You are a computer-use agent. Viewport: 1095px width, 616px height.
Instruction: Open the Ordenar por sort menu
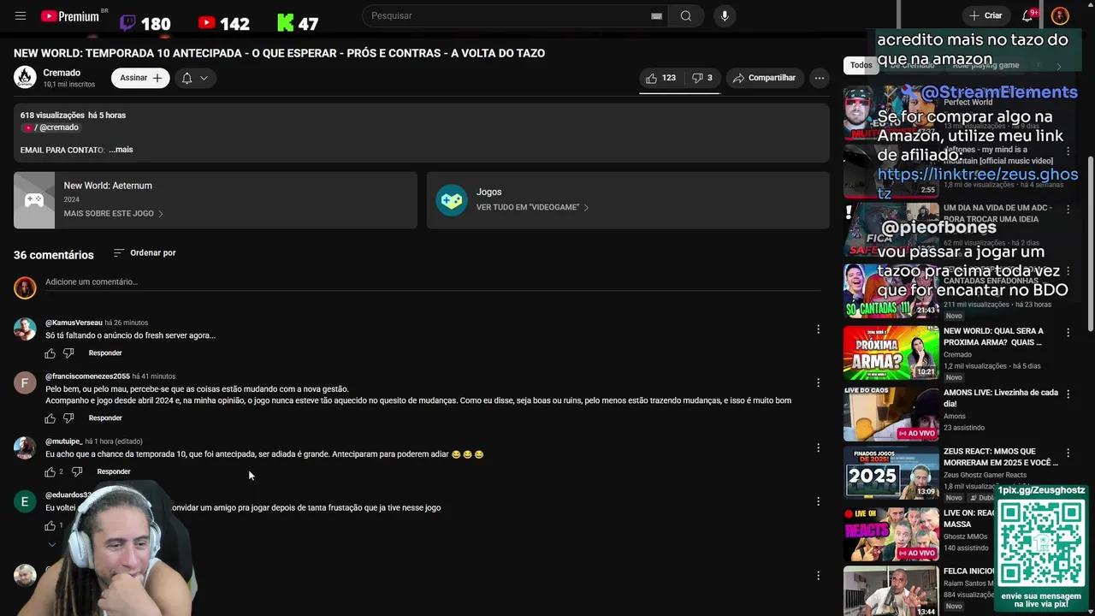coord(145,253)
